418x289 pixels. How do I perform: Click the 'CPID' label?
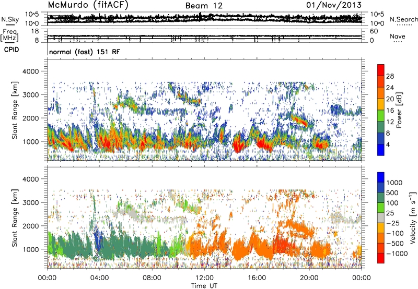pyautogui.click(x=11, y=50)
